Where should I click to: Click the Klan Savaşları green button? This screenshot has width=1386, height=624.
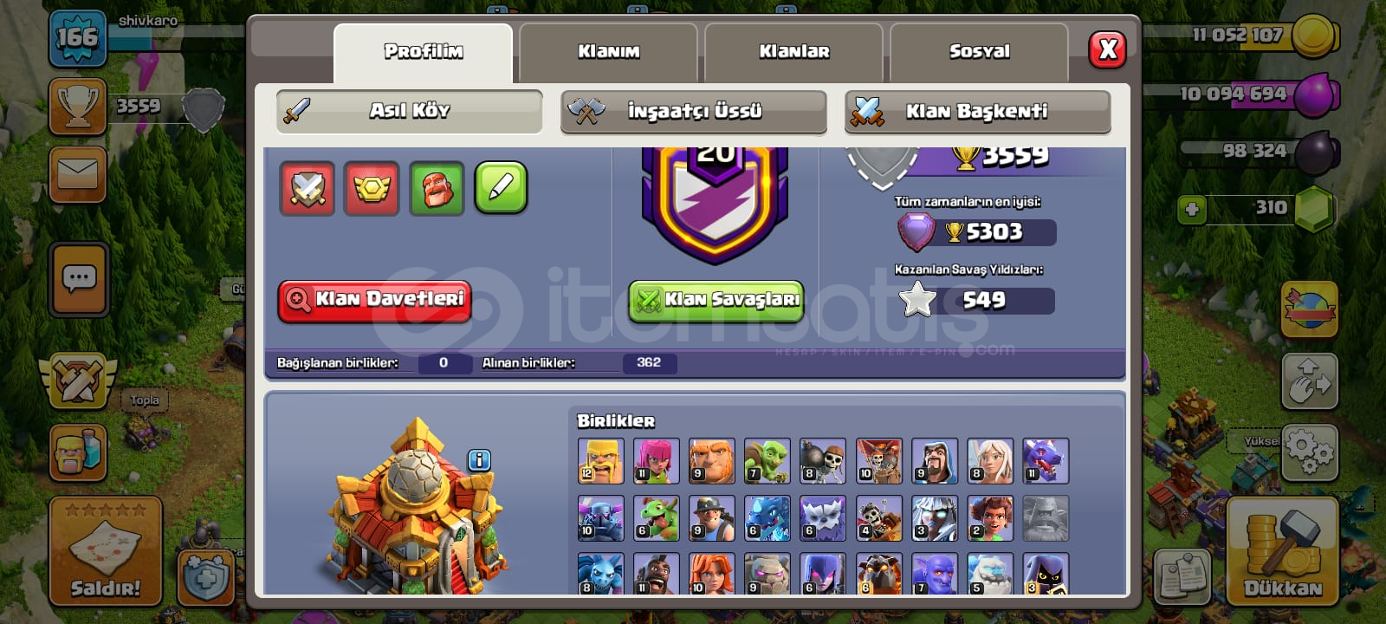pyautogui.click(x=716, y=301)
